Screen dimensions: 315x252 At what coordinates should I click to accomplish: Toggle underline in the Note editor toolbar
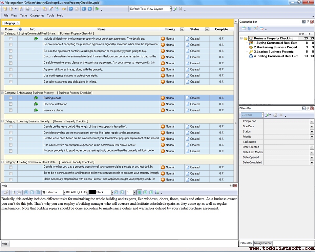click(x=38, y=192)
